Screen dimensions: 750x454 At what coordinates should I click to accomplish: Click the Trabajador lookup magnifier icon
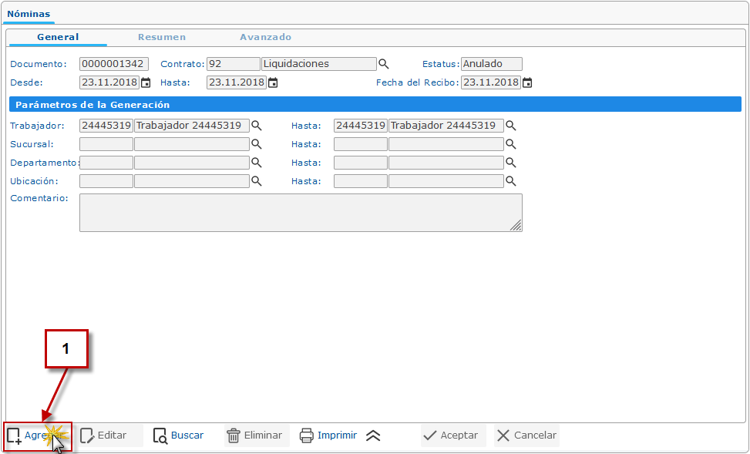(x=257, y=126)
